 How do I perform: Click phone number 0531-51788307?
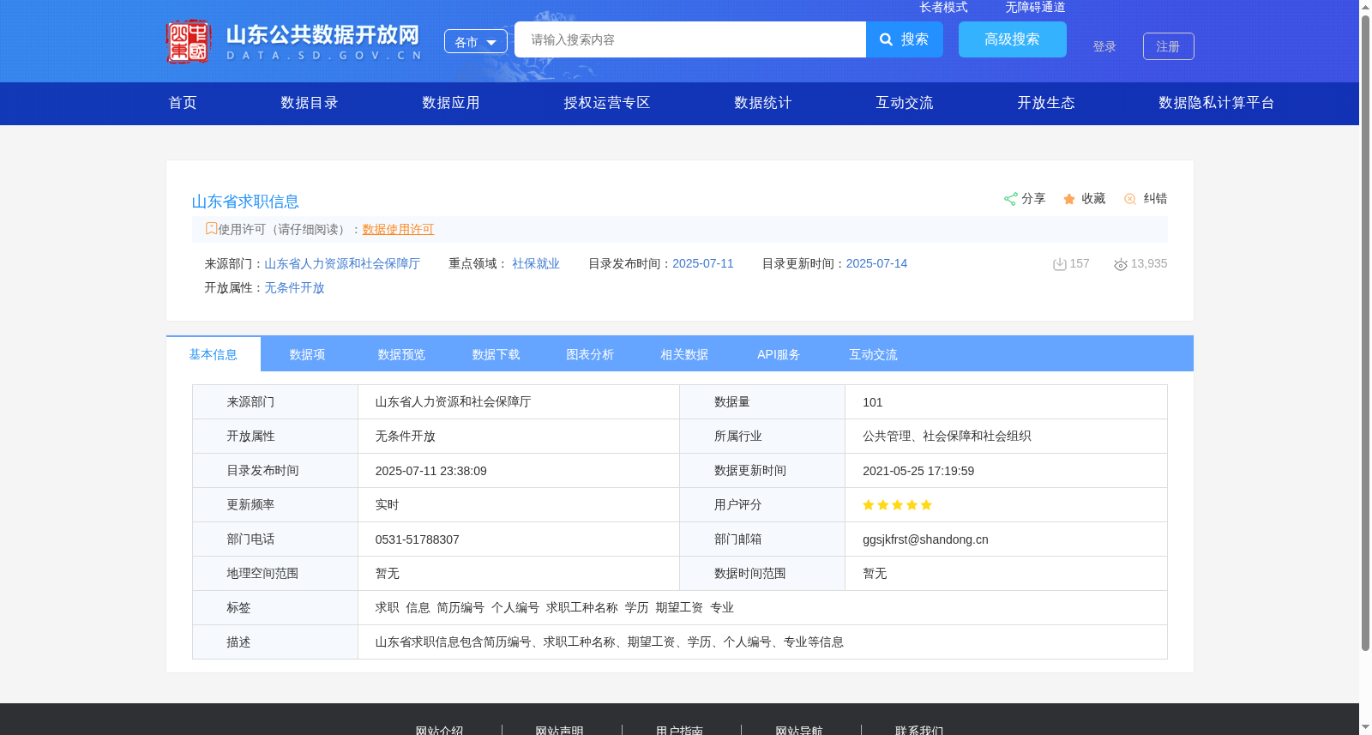pyautogui.click(x=418, y=539)
